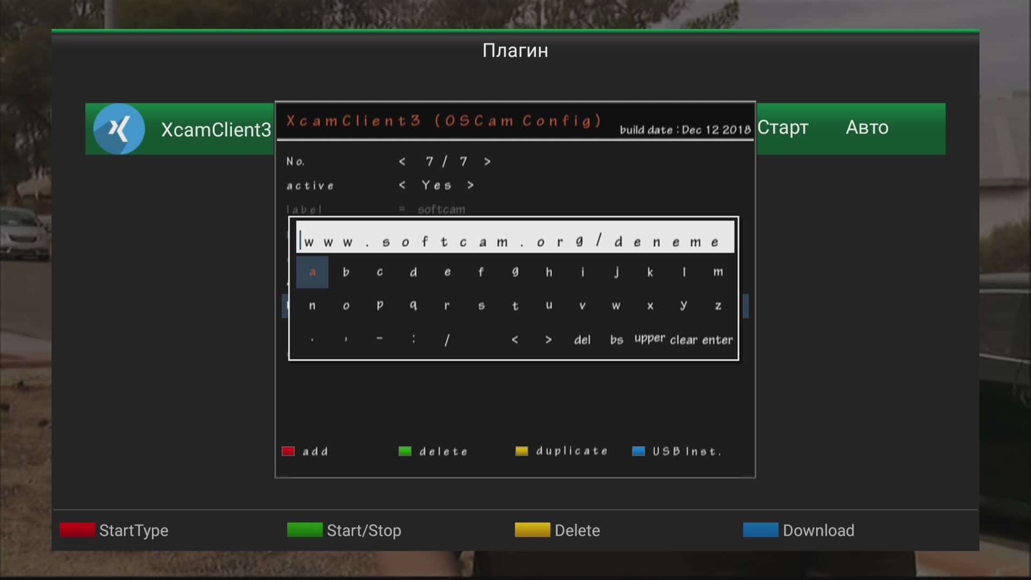The width and height of the screenshot is (1031, 580).
Task: Select the highlighted 'a' key
Action: click(x=312, y=272)
